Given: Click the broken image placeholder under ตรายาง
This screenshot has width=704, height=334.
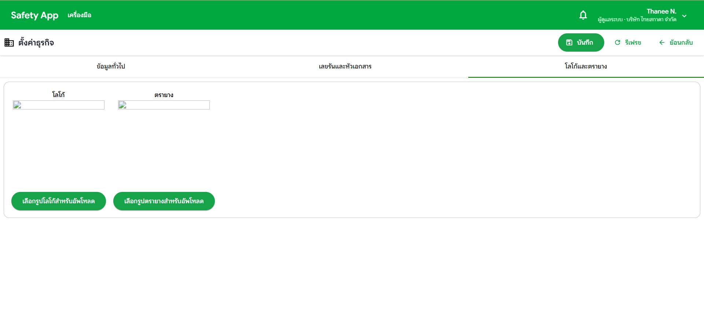Looking at the screenshot, I should pos(122,105).
